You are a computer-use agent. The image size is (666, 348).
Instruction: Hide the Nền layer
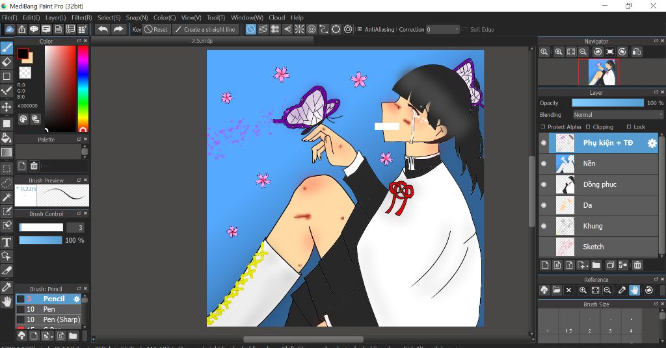(x=544, y=164)
